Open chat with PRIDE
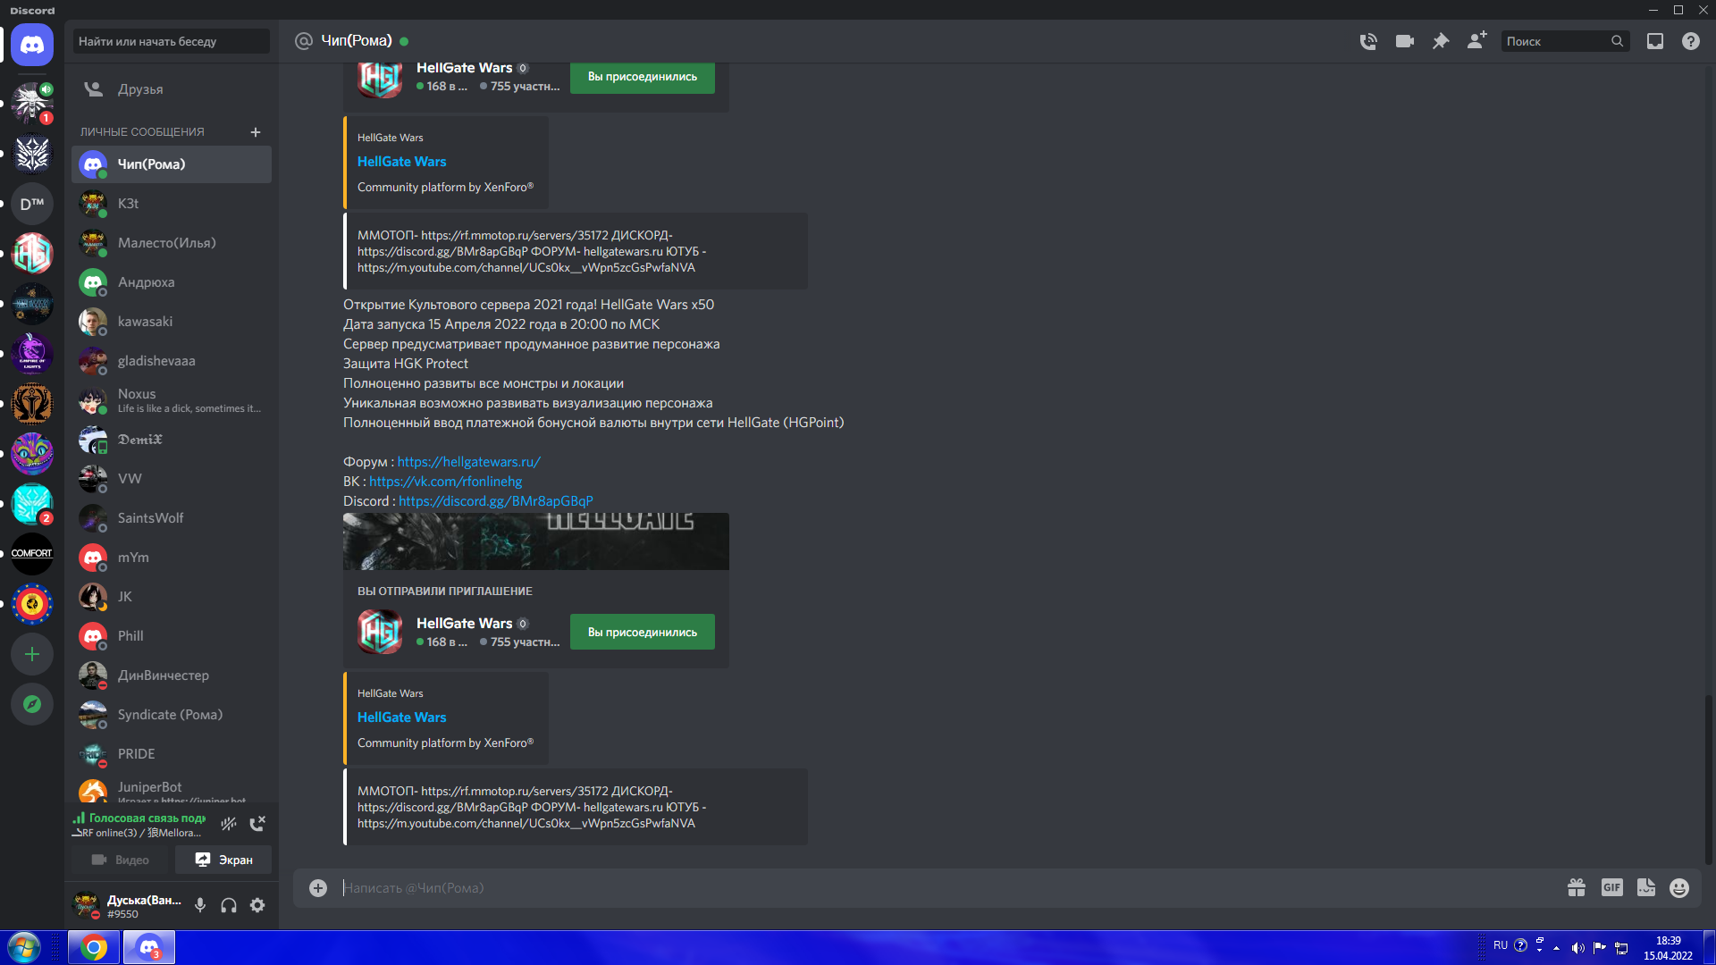The height and width of the screenshot is (965, 1716). pyautogui.click(x=172, y=754)
